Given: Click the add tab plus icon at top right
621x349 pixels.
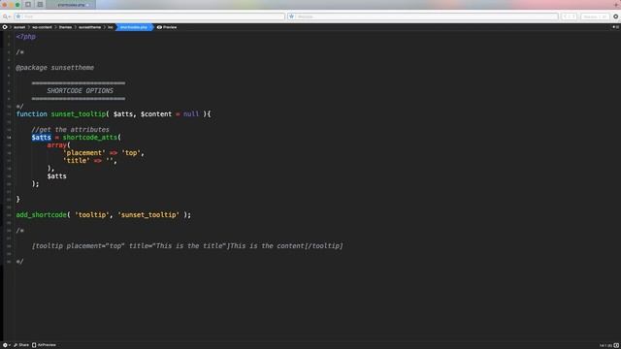Looking at the screenshot, I should 617,4.
